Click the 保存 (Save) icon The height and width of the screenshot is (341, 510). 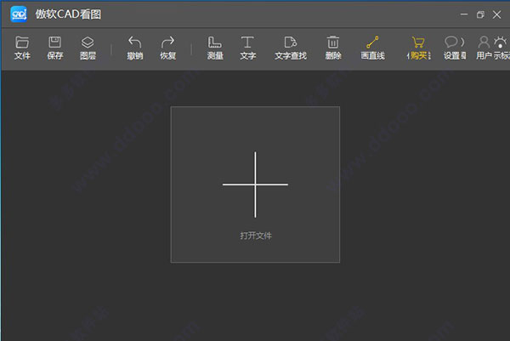point(55,48)
